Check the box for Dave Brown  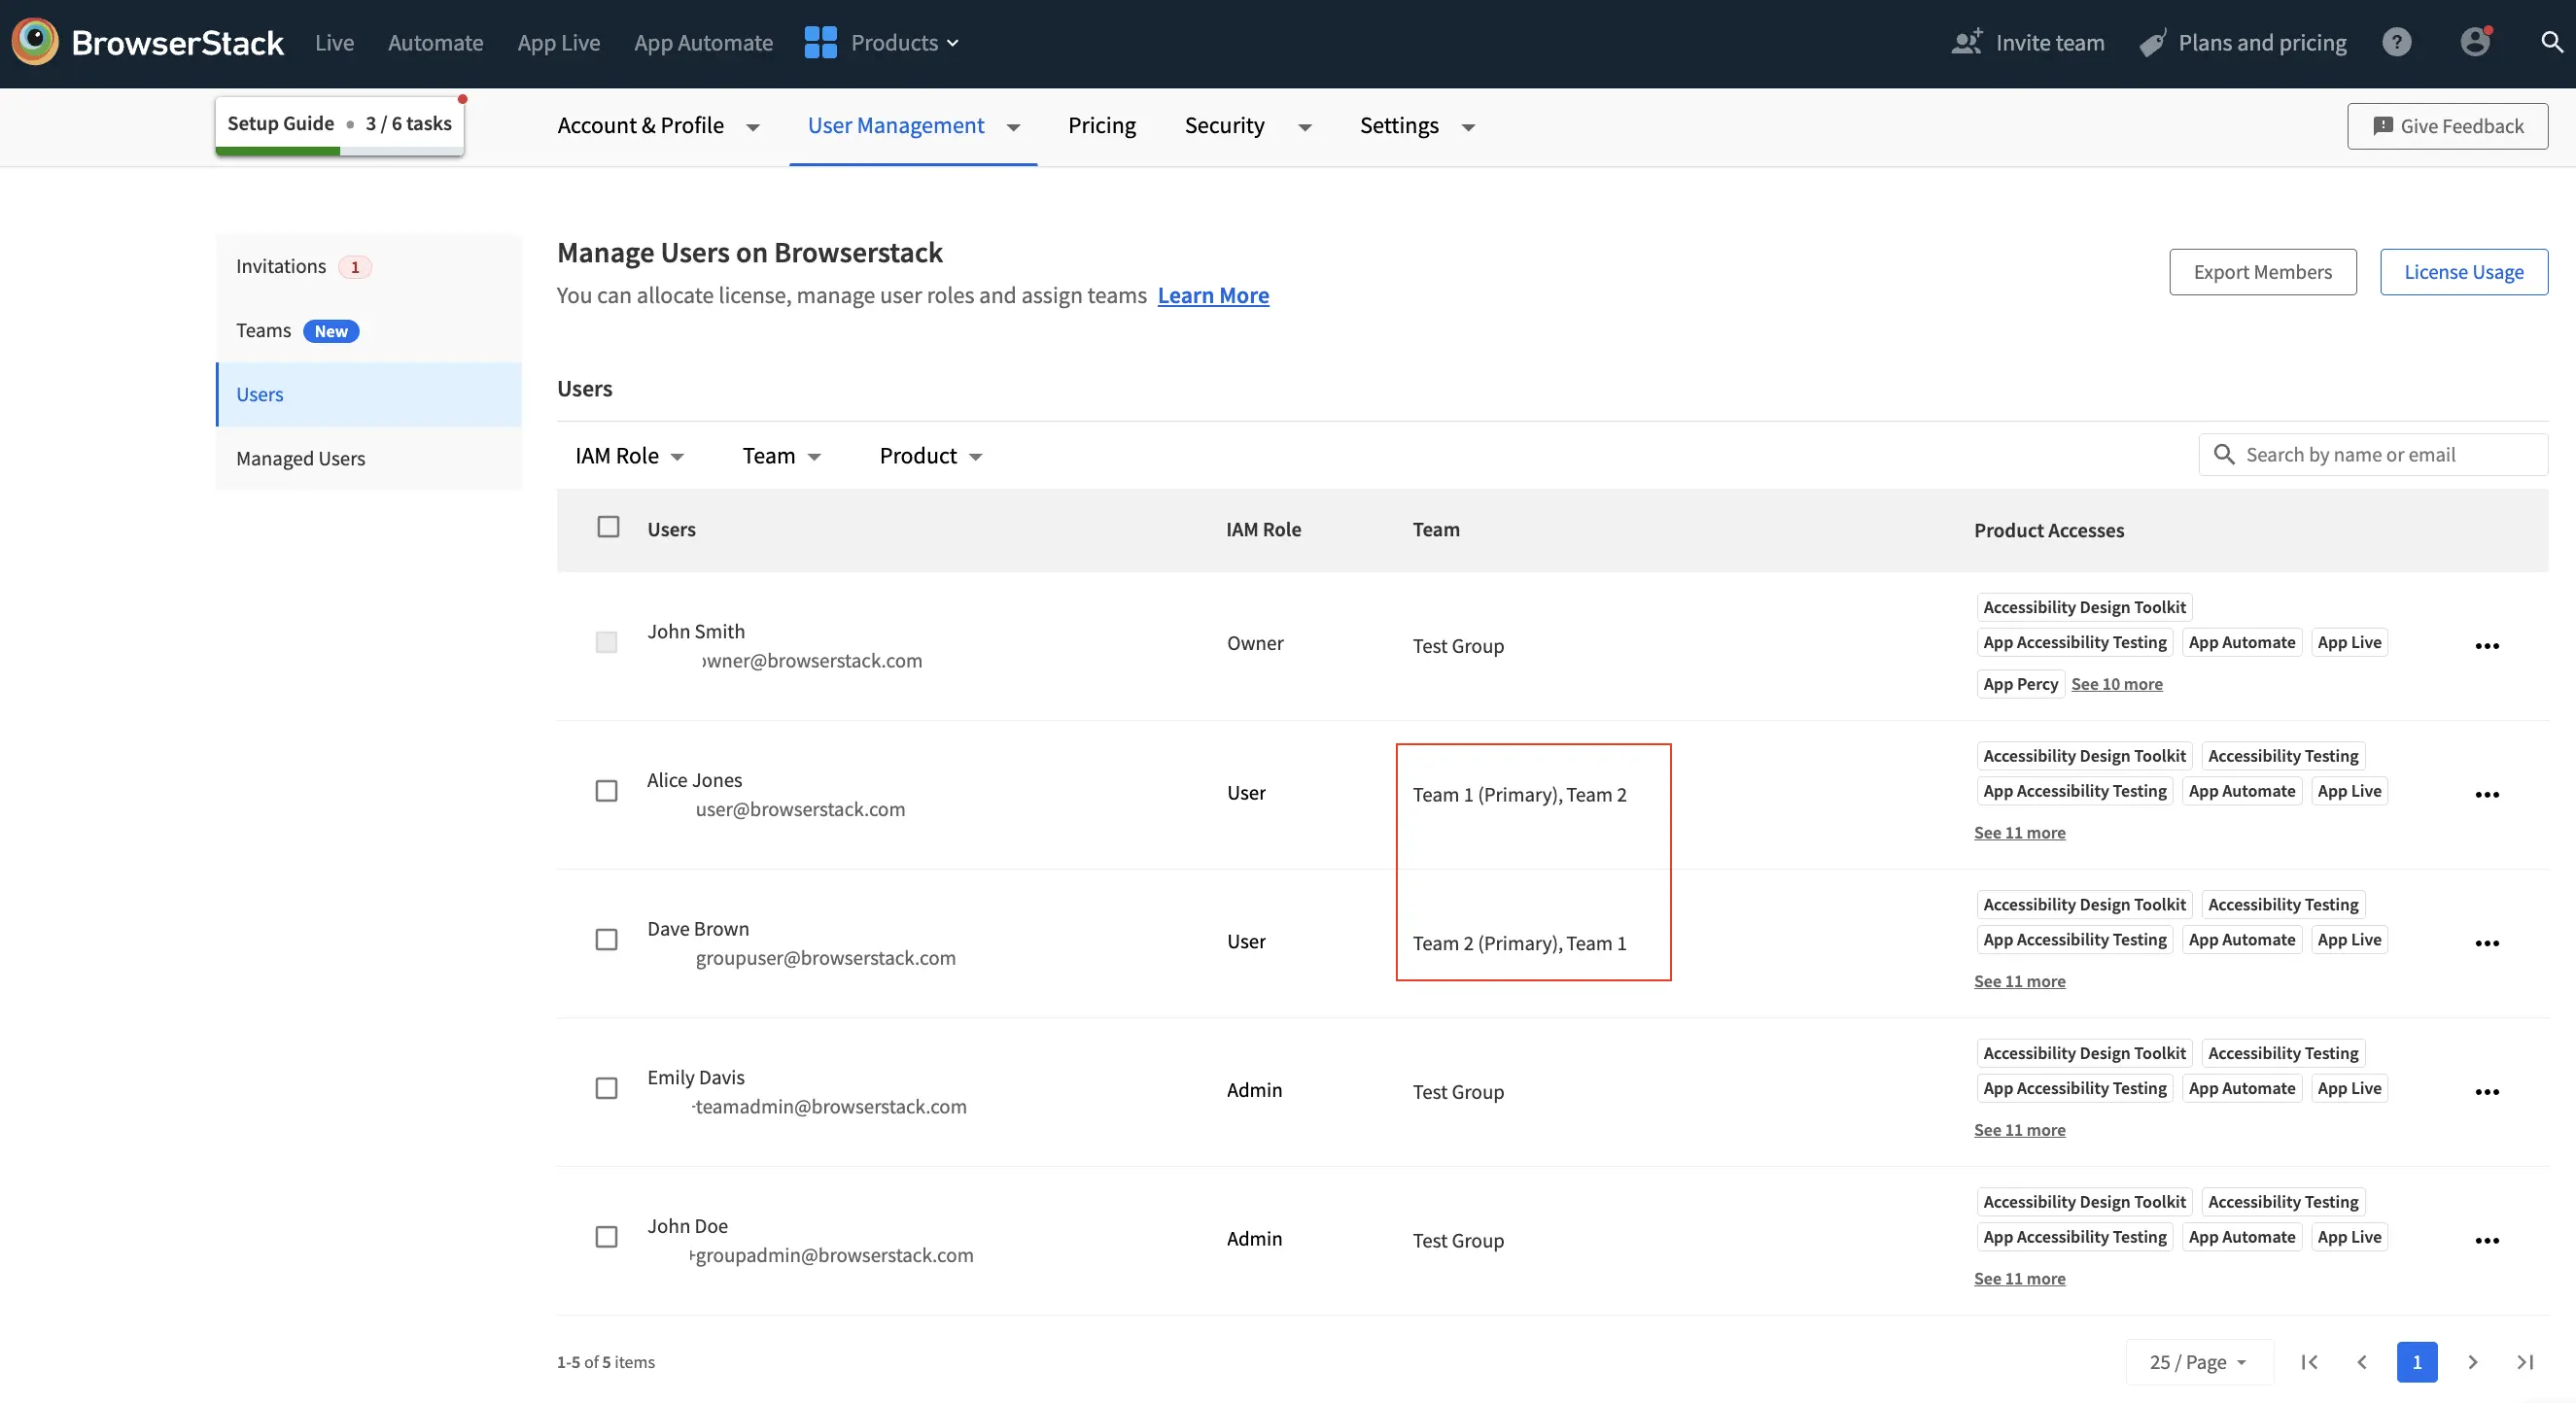point(606,940)
